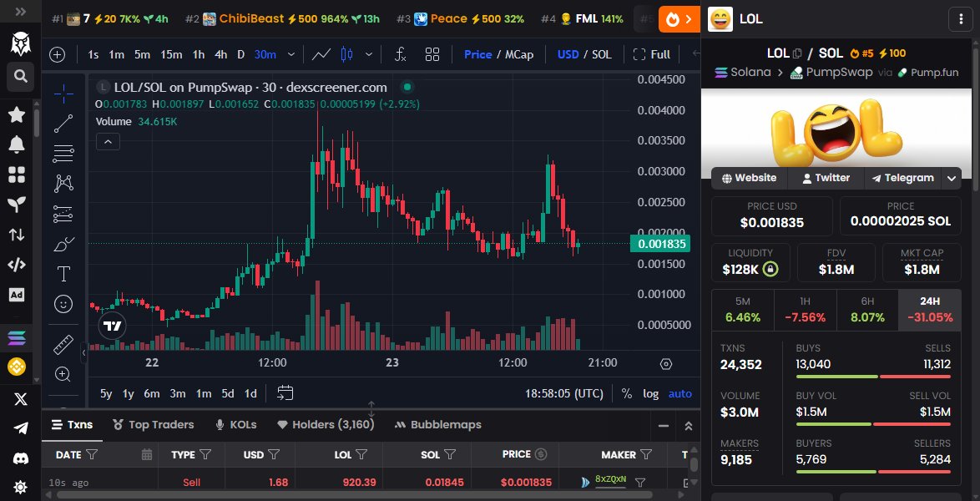
Task: Add a symbol with the plus circle
Action: [58, 54]
